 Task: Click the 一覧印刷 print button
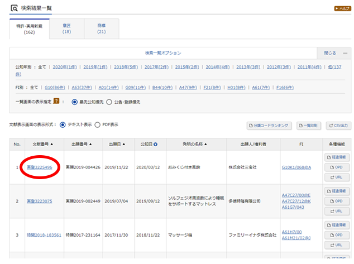[x=308, y=125]
